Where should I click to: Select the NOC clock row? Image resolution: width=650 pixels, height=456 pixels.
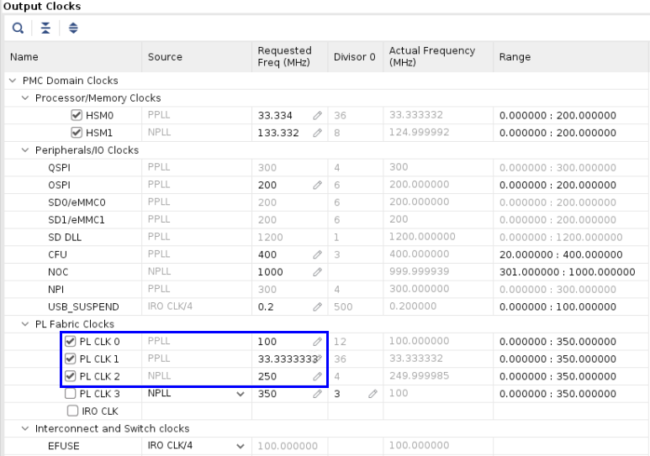point(57,272)
